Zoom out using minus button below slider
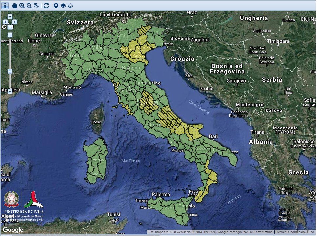The image size is (317, 236). pyautogui.click(x=10, y=91)
